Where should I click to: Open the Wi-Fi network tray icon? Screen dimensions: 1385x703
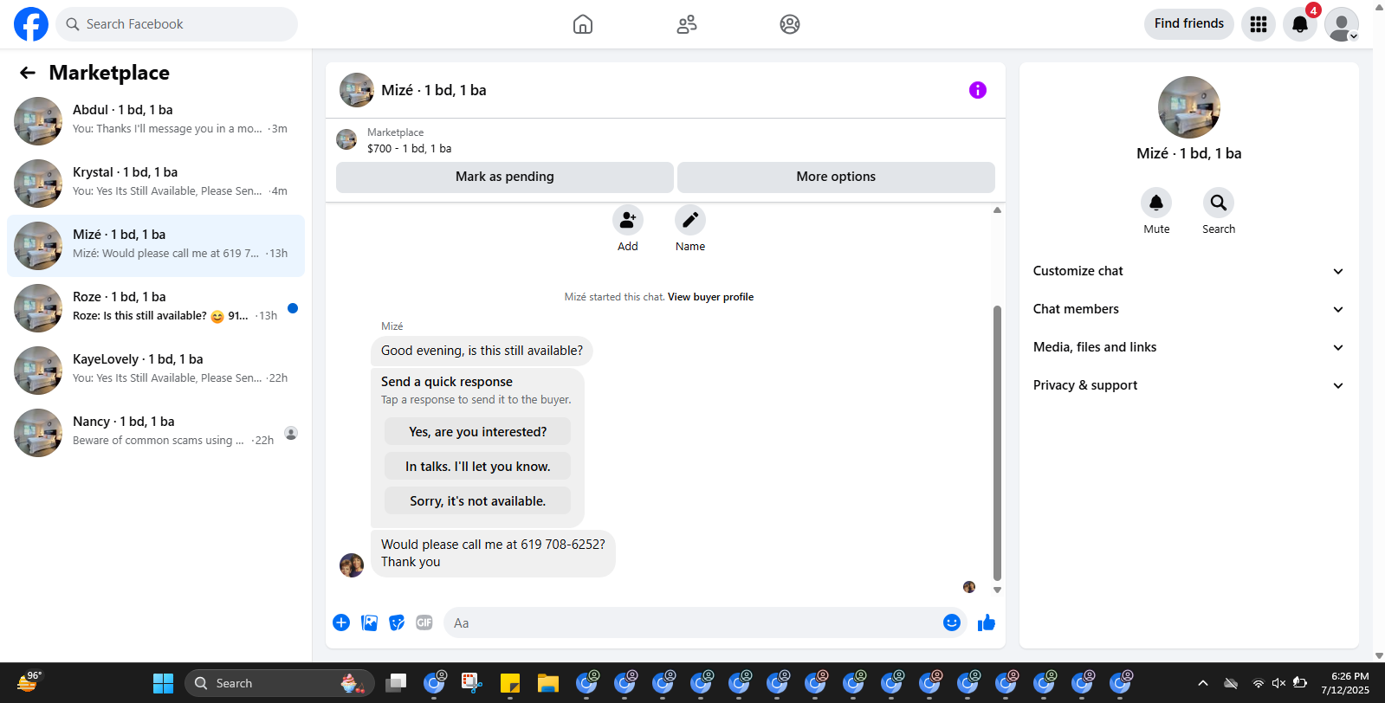[1259, 683]
